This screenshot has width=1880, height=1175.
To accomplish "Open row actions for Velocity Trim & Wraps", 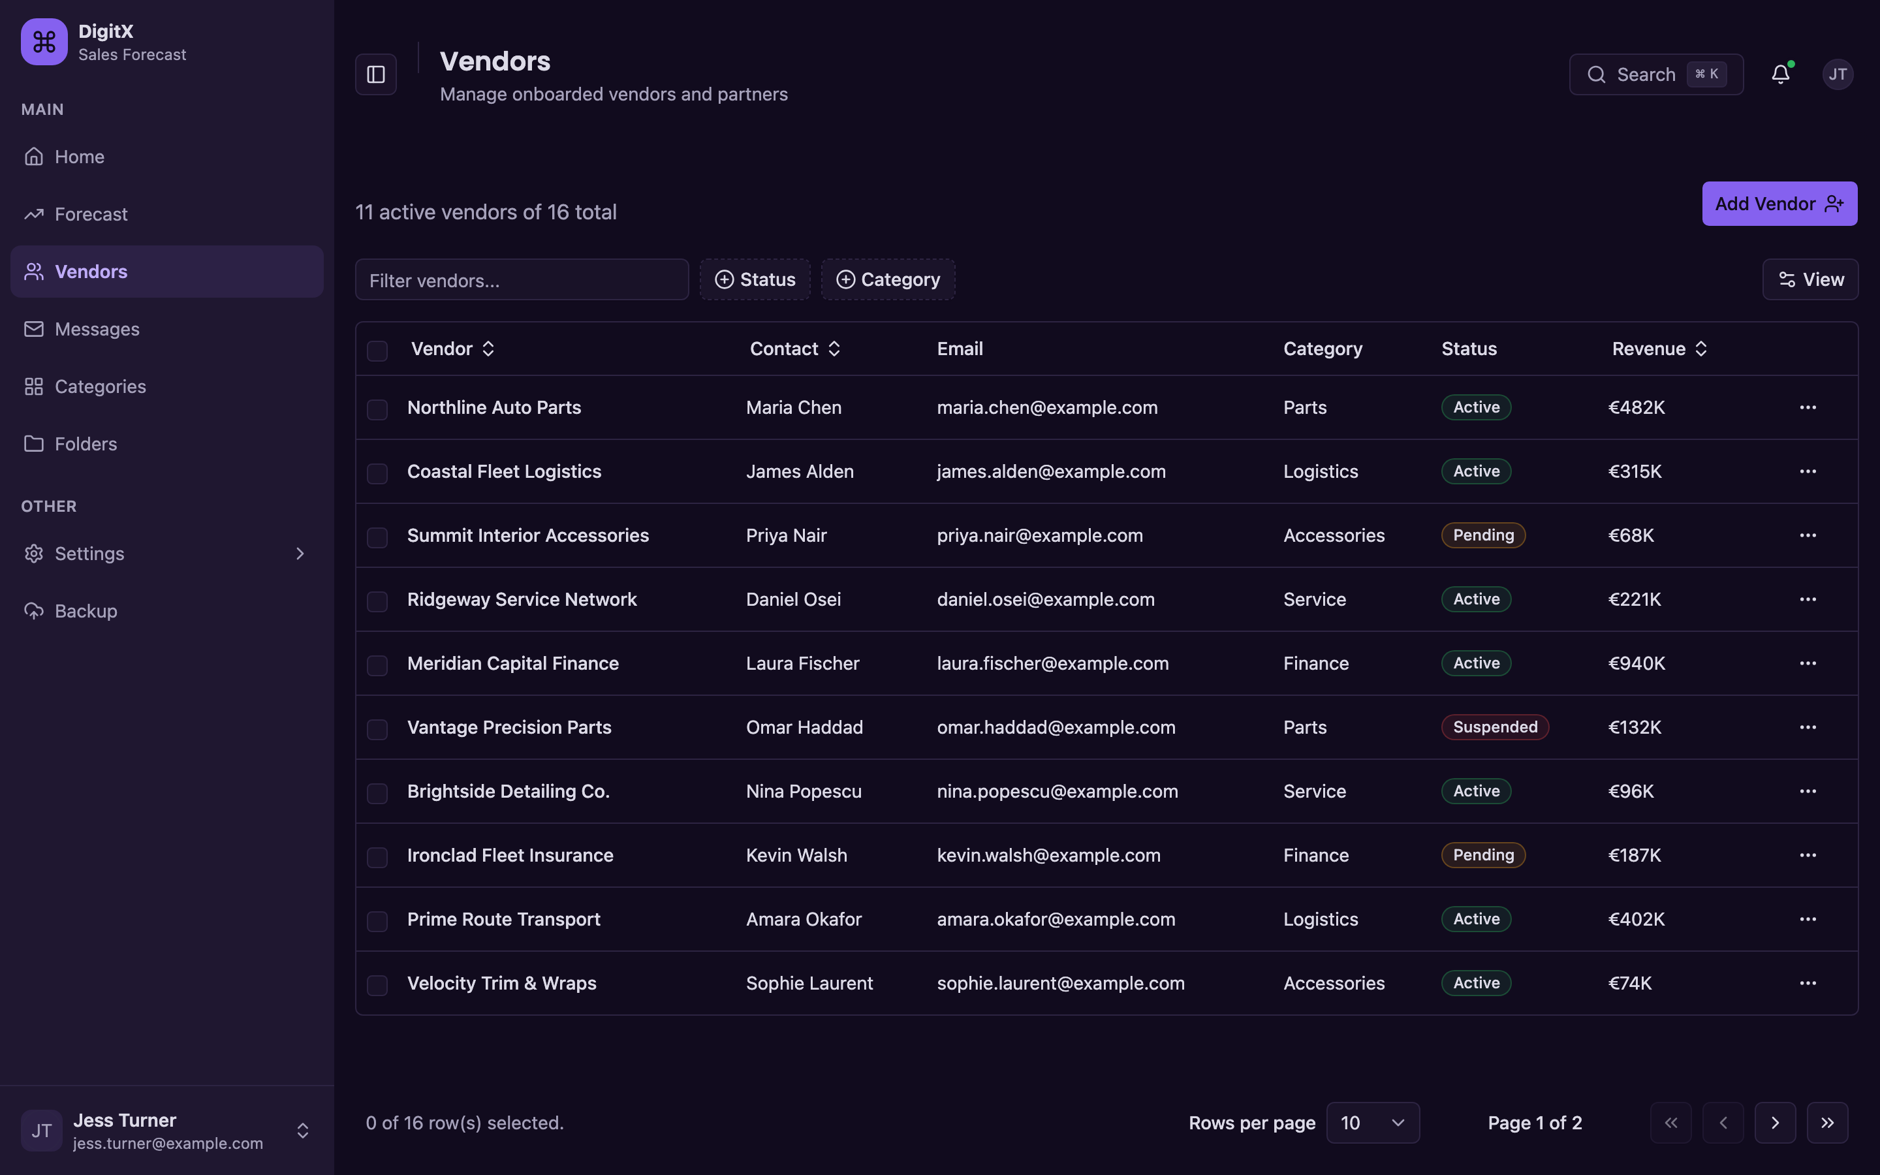I will coord(1808,983).
